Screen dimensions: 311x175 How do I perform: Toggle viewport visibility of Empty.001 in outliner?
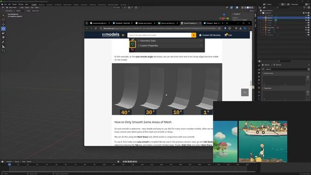click(306, 28)
